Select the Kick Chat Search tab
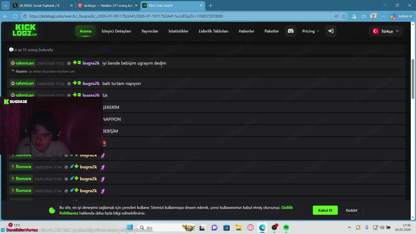Image resolution: width=416 pixels, height=234 pixels. (173, 6)
